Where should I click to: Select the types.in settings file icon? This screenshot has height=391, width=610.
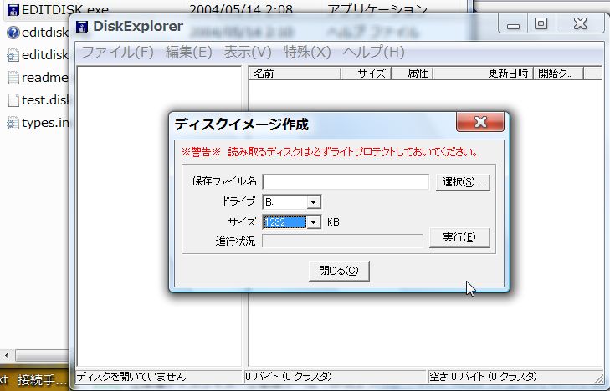(13, 123)
